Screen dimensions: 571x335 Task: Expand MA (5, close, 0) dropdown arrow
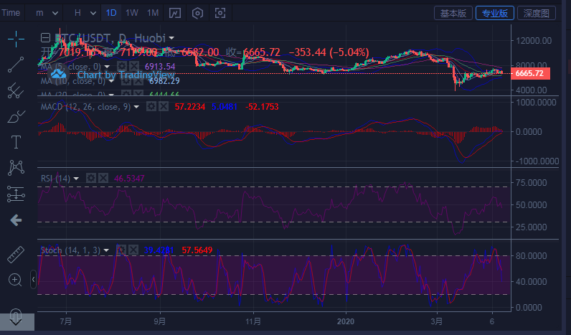[107, 67]
